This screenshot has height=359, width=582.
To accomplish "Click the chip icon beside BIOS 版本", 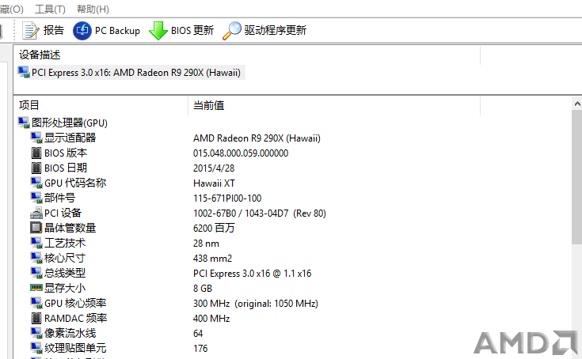I will pos(36,153).
